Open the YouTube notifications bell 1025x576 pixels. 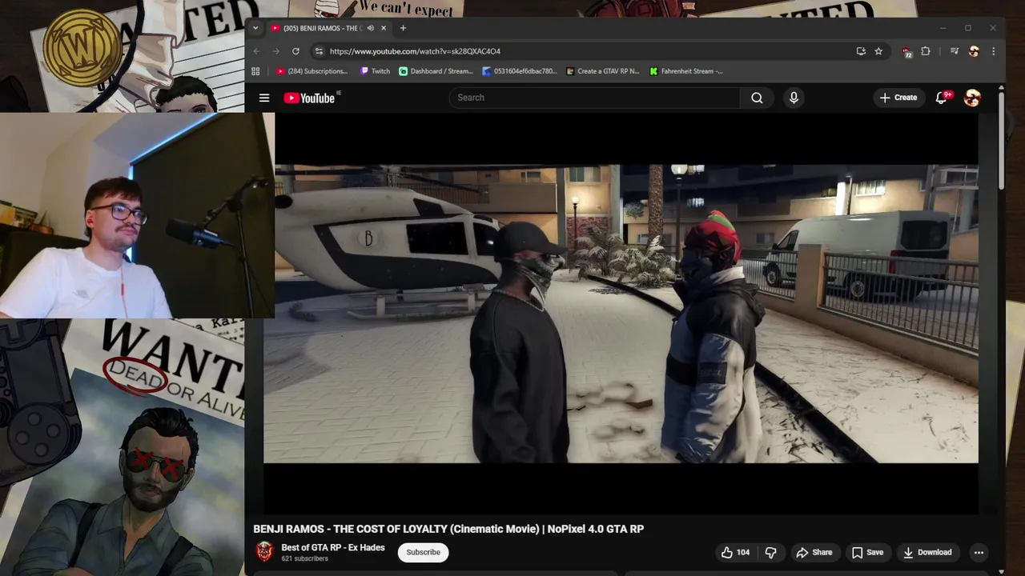pos(942,98)
